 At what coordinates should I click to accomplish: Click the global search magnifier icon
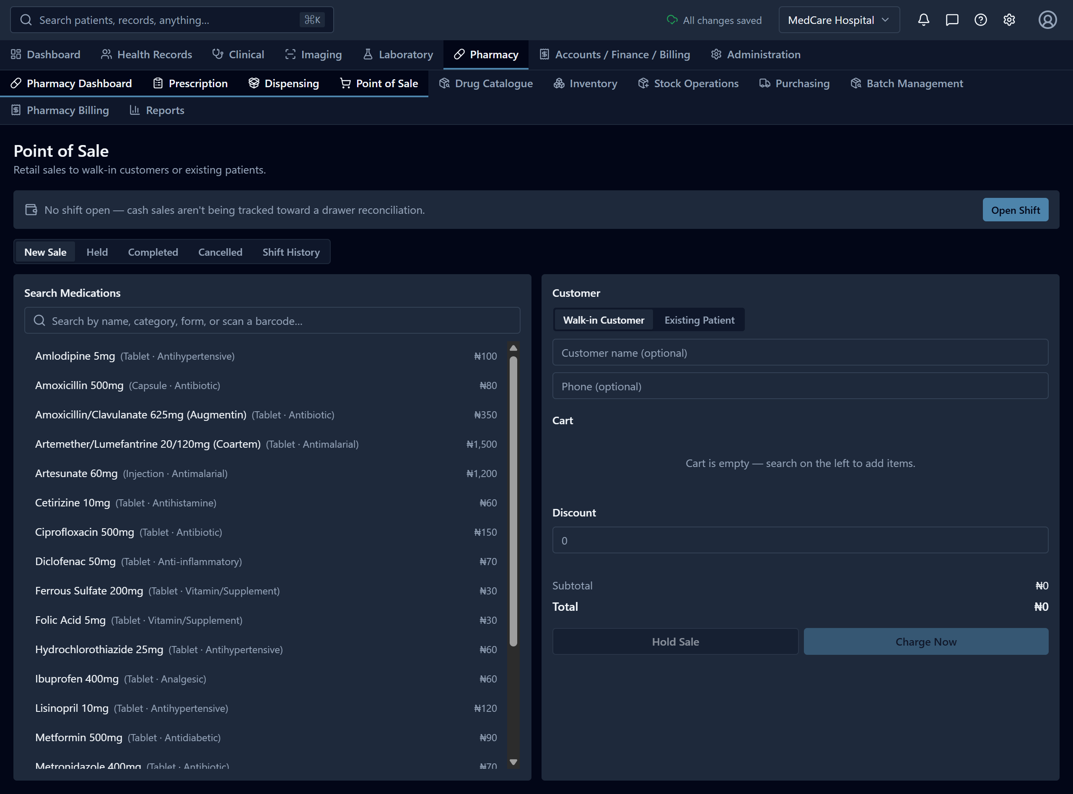(26, 20)
